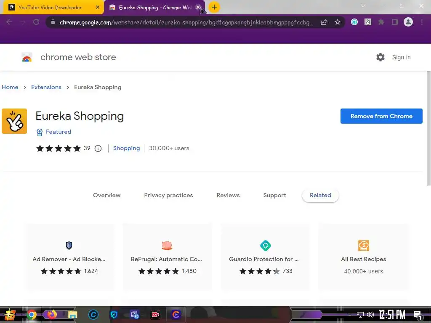Open Guardio Protection extension card

point(265,257)
